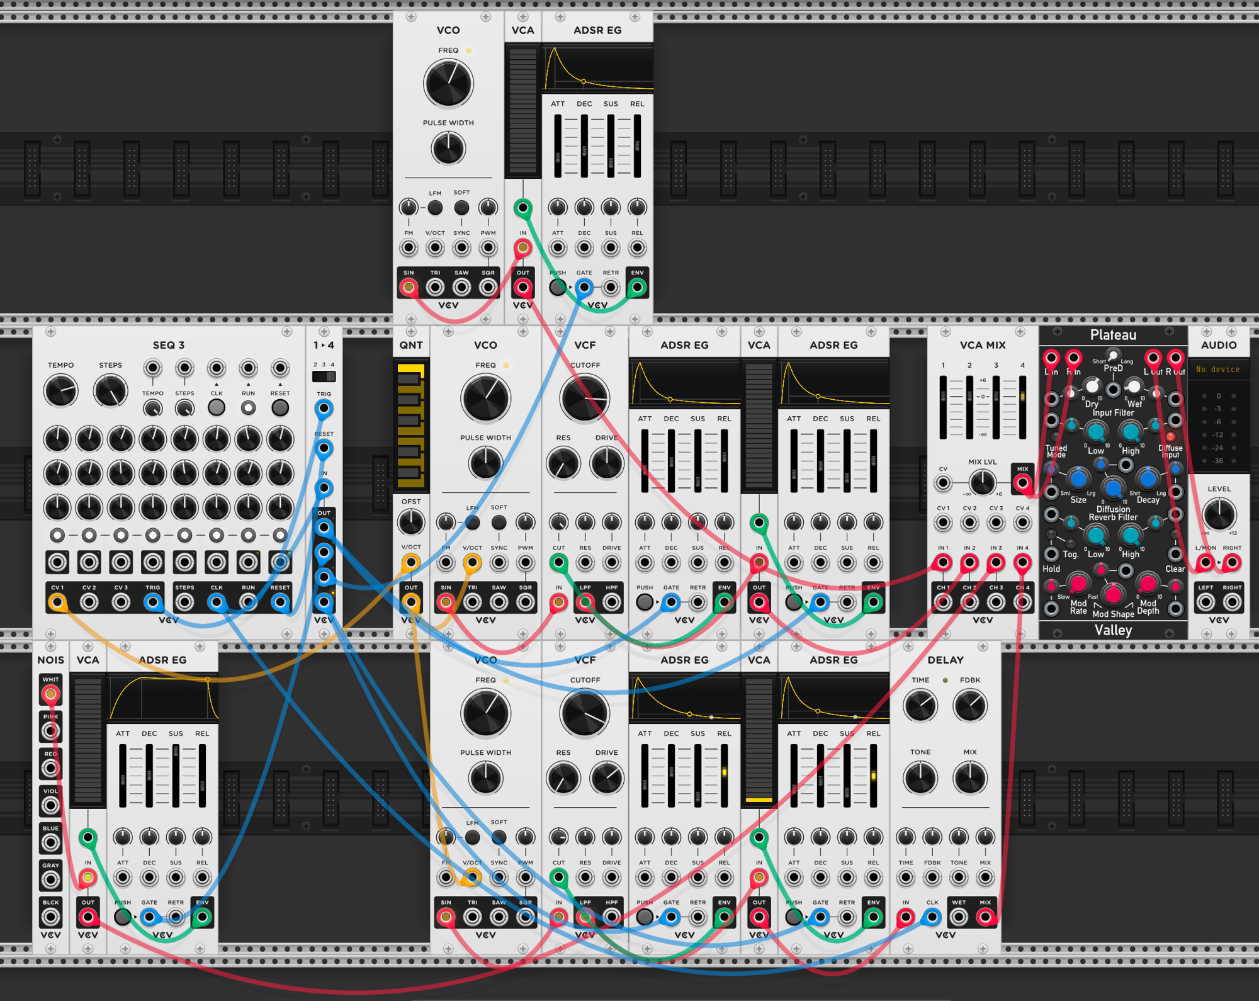Click the VCA MIX output jack labeled MIX
The height and width of the screenshot is (1001, 1259).
(1022, 484)
